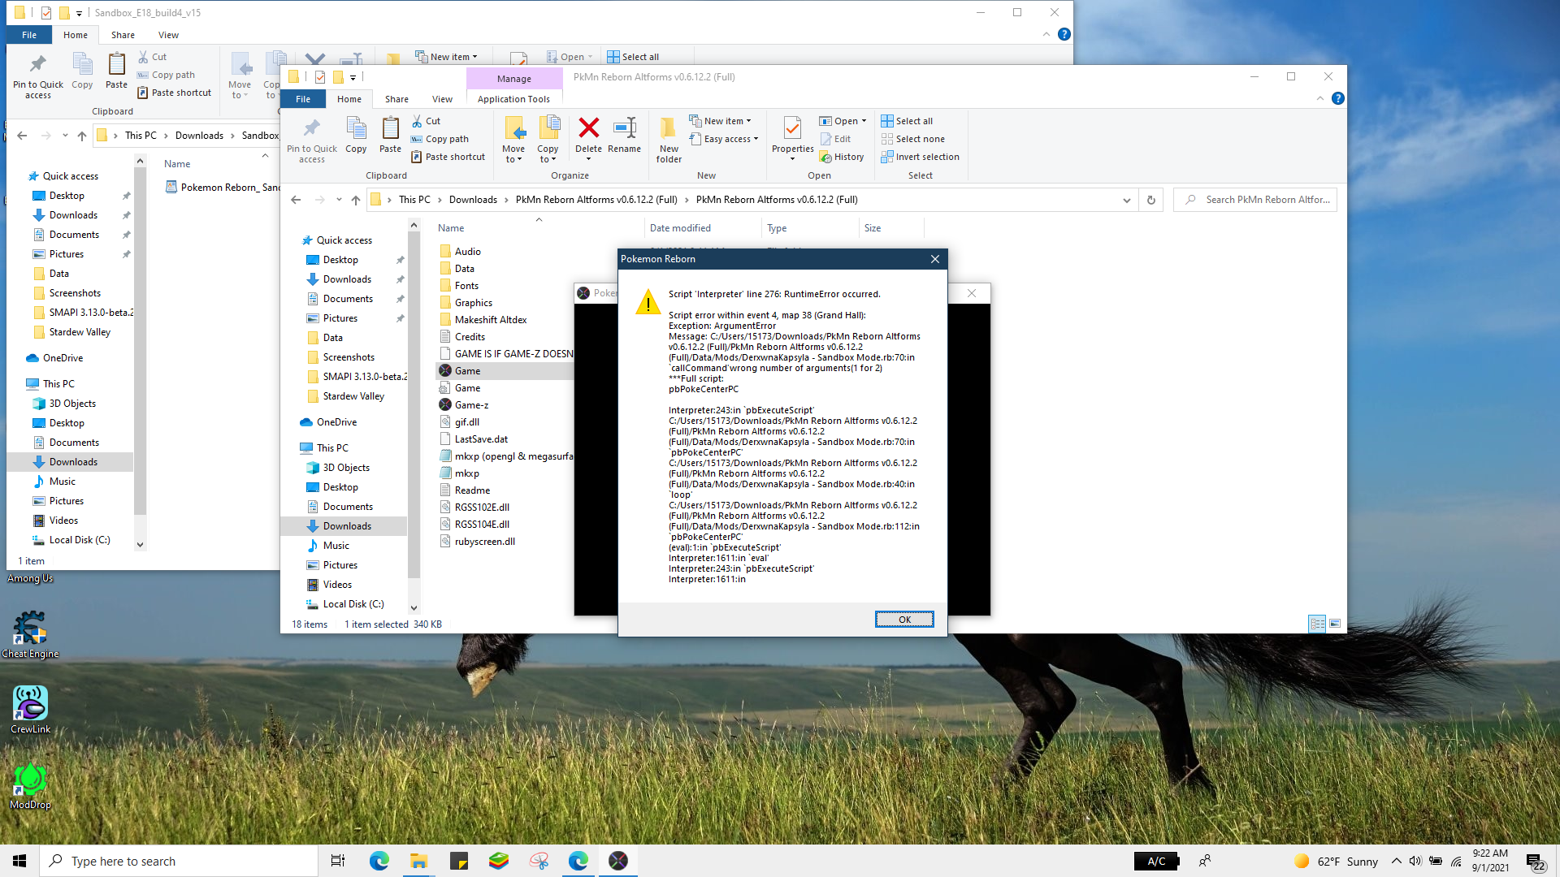
Task: Open the File tab in front Explorer window
Action: pos(303,99)
